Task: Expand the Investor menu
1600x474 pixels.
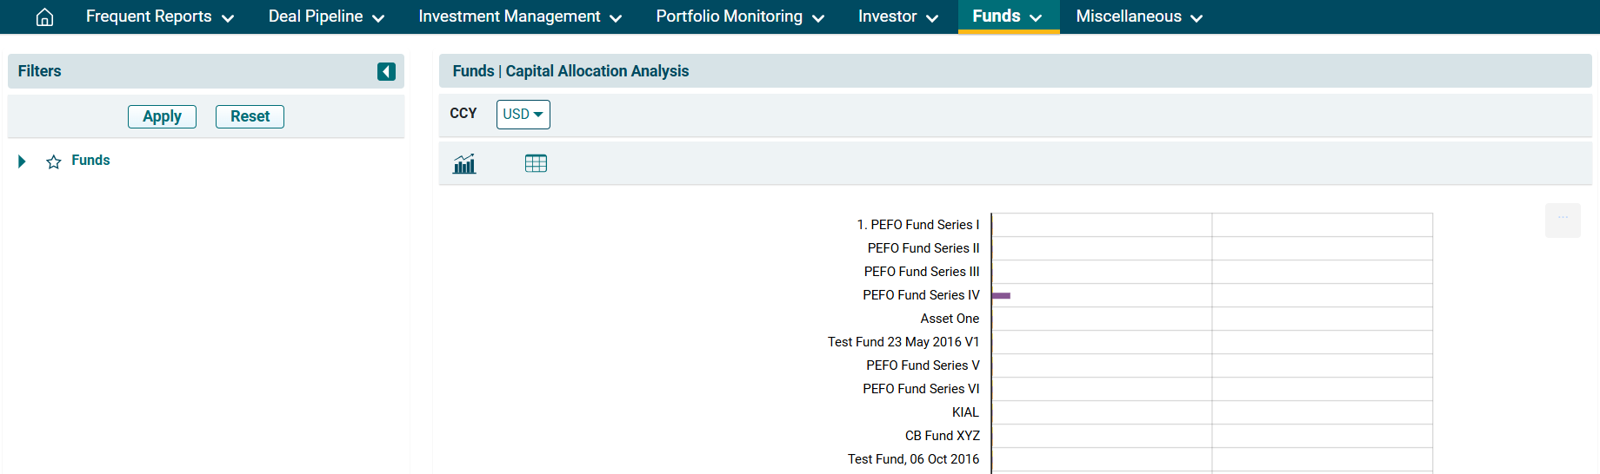Action: pos(897,17)
